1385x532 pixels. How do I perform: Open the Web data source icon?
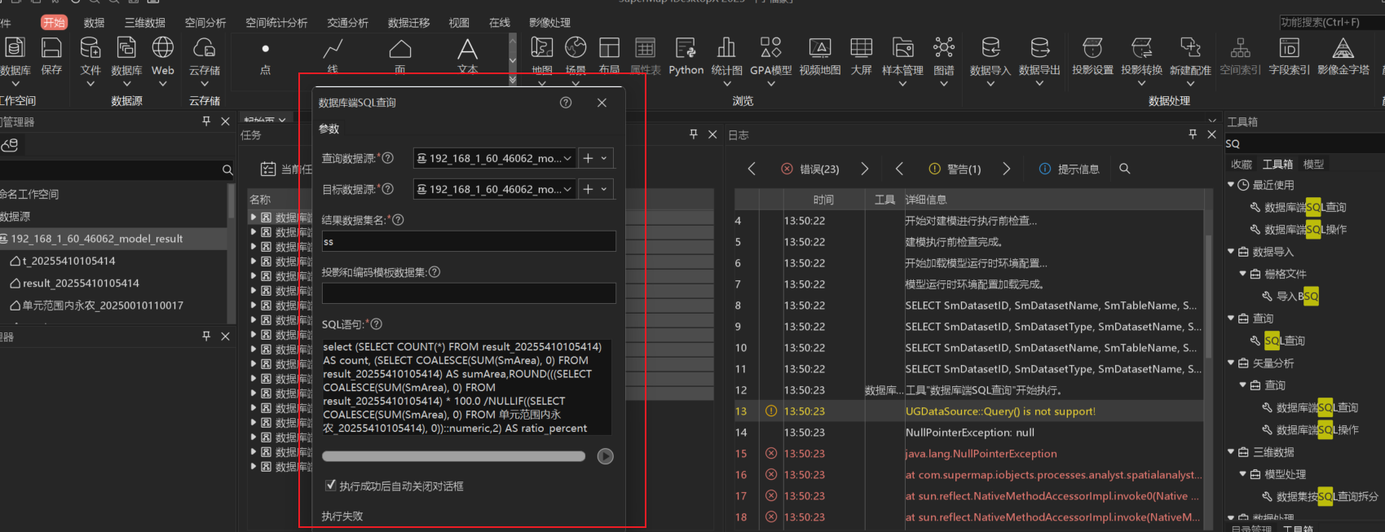(163, 48)
